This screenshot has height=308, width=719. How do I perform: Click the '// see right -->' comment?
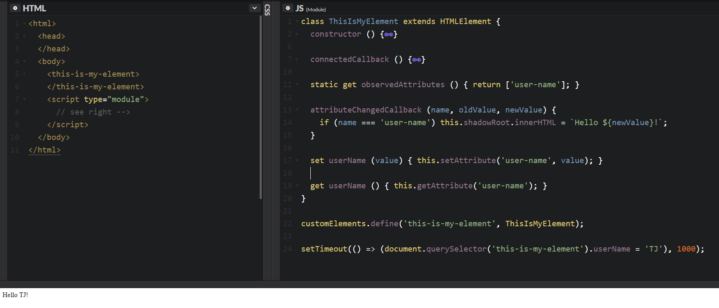93,112
